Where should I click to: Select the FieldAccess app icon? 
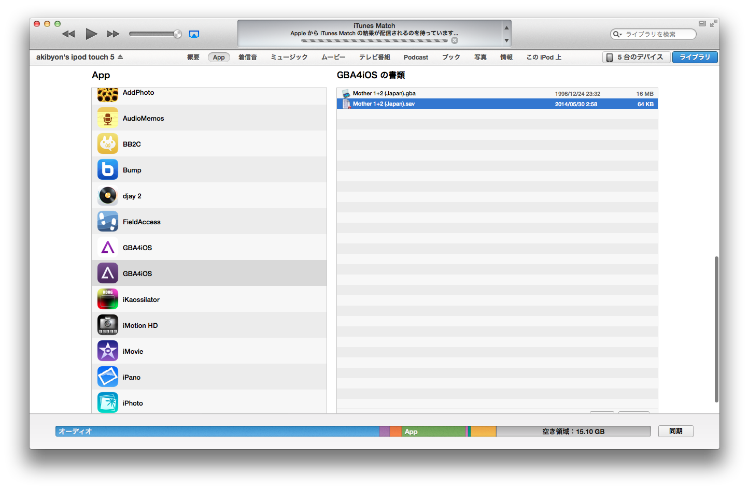[108, 222]
